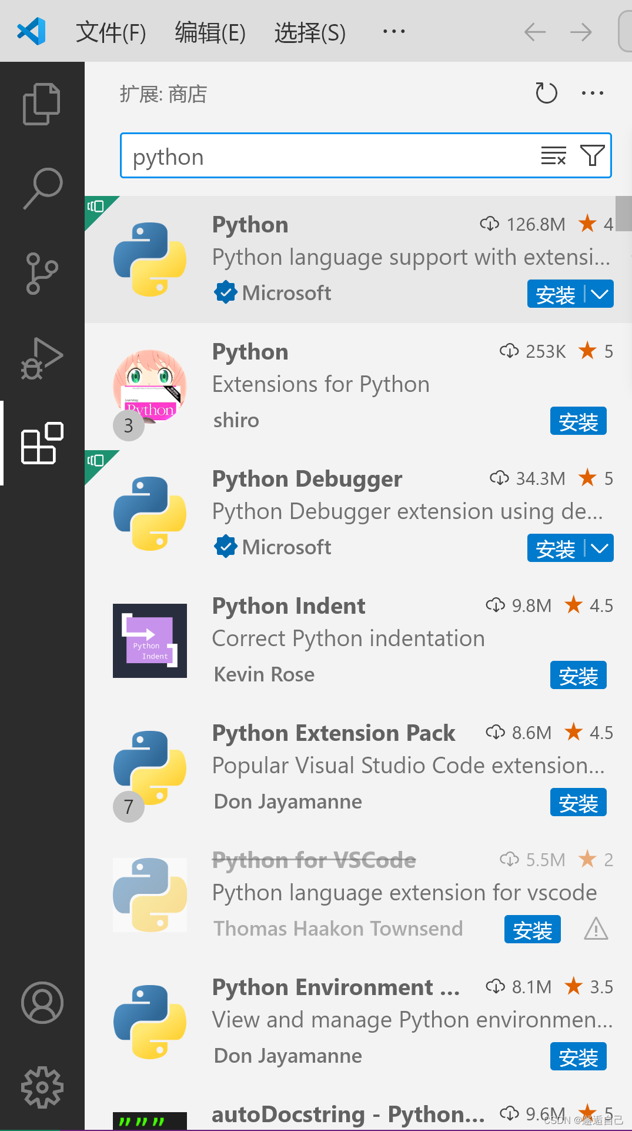The height and width of the screenshot is (1131, 632).
Task: Click 'Extensions for Python' description
Action: click(320, 384)
